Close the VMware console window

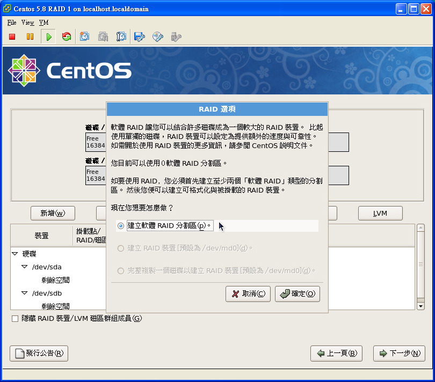click(426, 9)
